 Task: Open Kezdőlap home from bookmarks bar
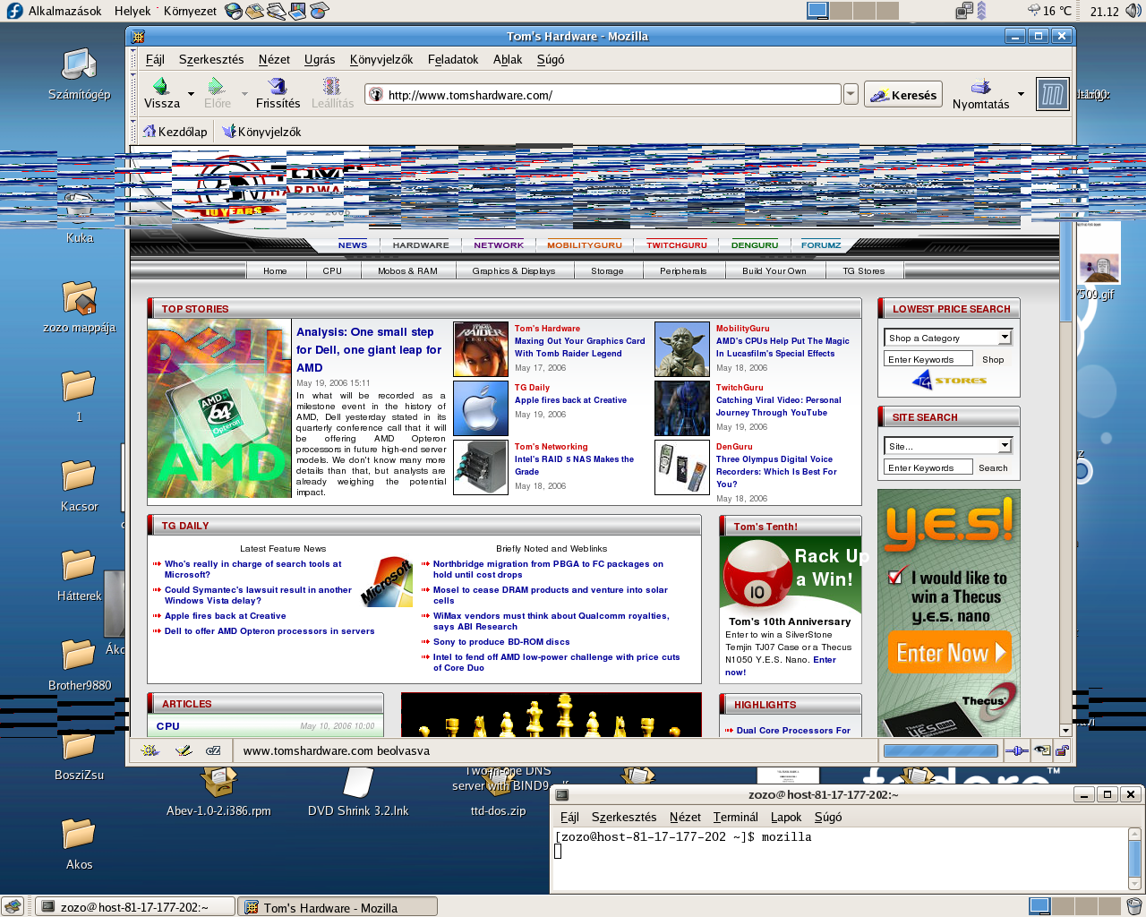(x=175, y=132)
